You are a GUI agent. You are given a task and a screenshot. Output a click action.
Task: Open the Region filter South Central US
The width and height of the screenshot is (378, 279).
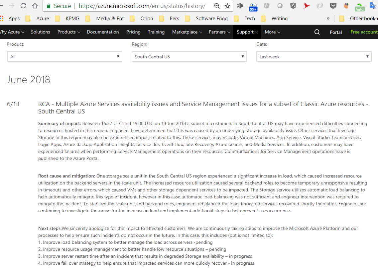point(189,56)
